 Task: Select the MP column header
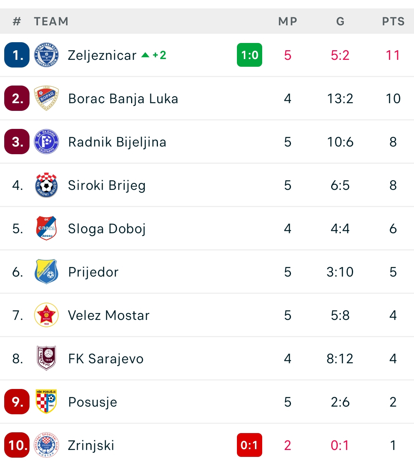point(288,21)
